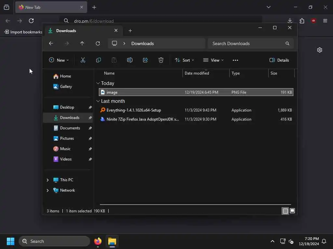Open Firefox new tab page settings gear
333x249 pixels.
click(x=320, y=50)
